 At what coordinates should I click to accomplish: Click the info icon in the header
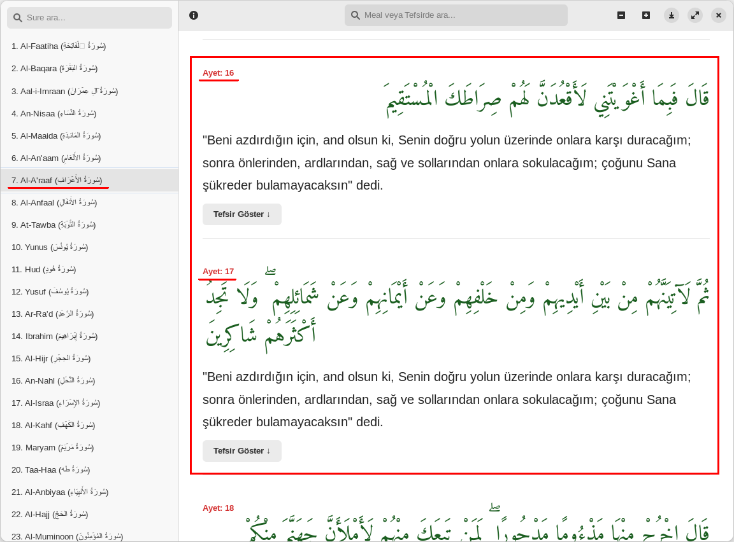tap(194, 15)
